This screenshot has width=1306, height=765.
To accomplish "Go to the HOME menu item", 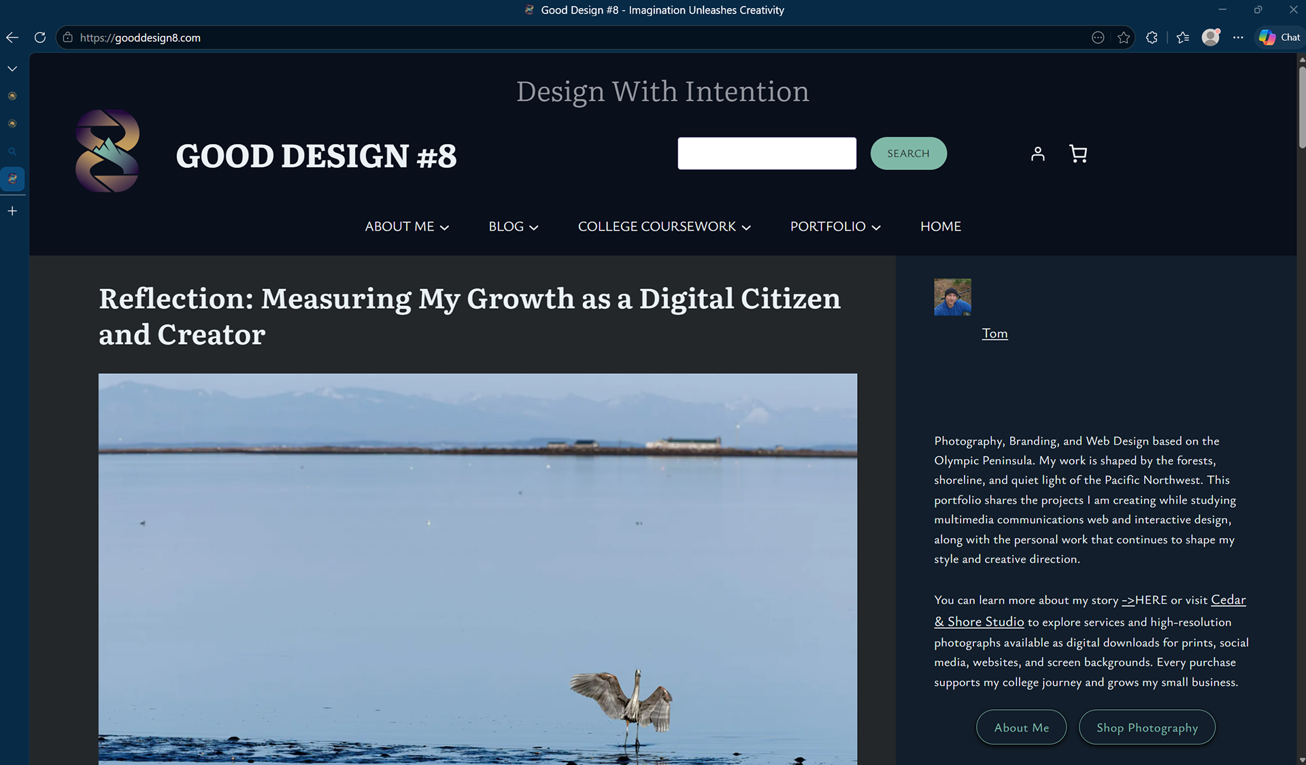I will (x=941, y=226).
